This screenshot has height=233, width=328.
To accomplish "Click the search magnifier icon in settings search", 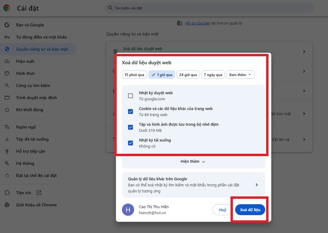I will click(110, 8).
